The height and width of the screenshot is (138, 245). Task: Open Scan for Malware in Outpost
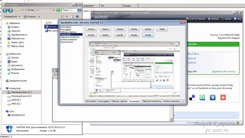point(196,19)
